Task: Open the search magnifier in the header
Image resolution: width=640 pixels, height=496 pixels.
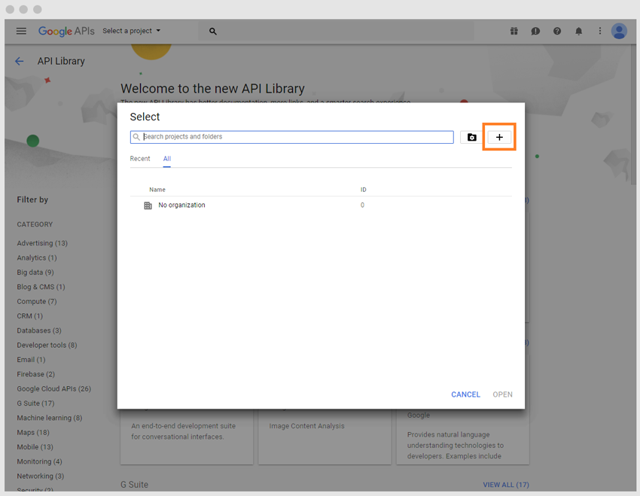Action: pyautogui.click(x=212, y=31)
